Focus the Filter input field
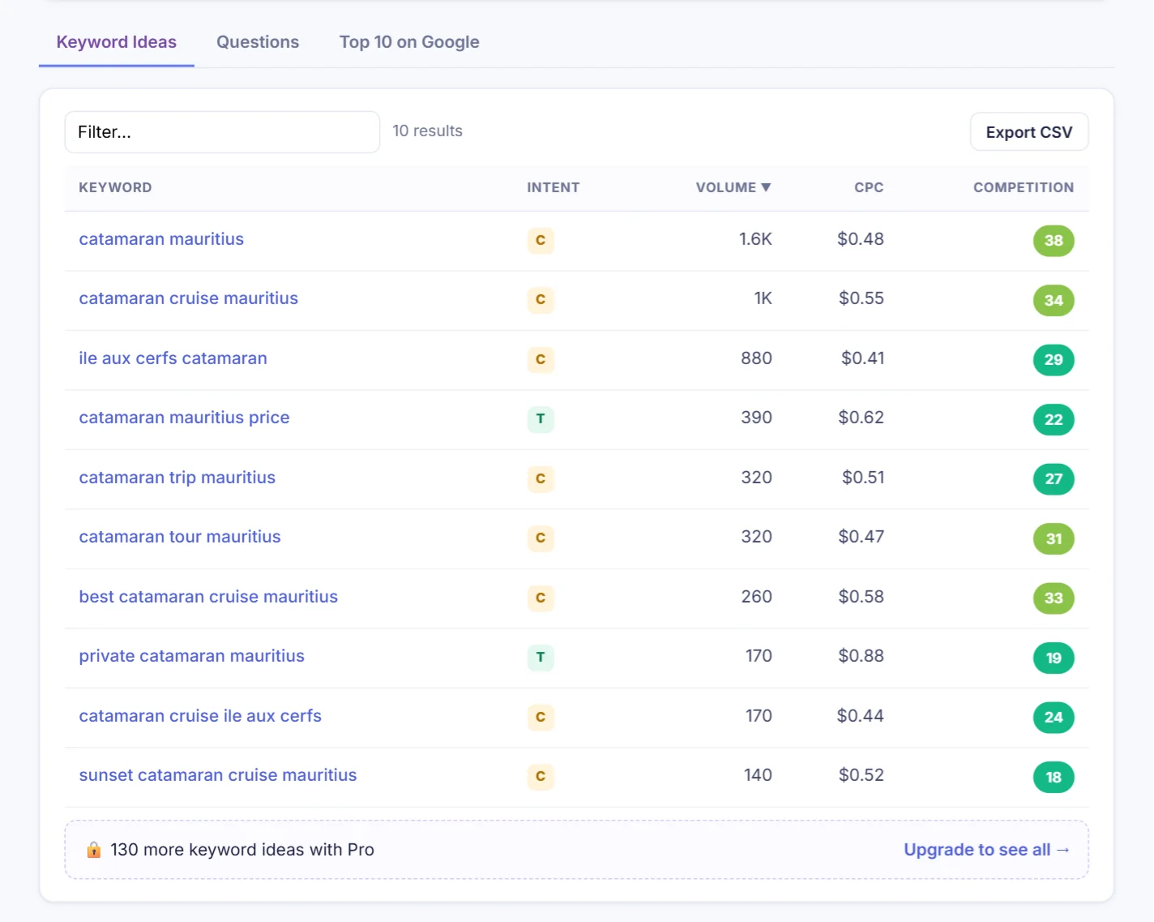This screenshot has width=1154, height=922. 222,132
